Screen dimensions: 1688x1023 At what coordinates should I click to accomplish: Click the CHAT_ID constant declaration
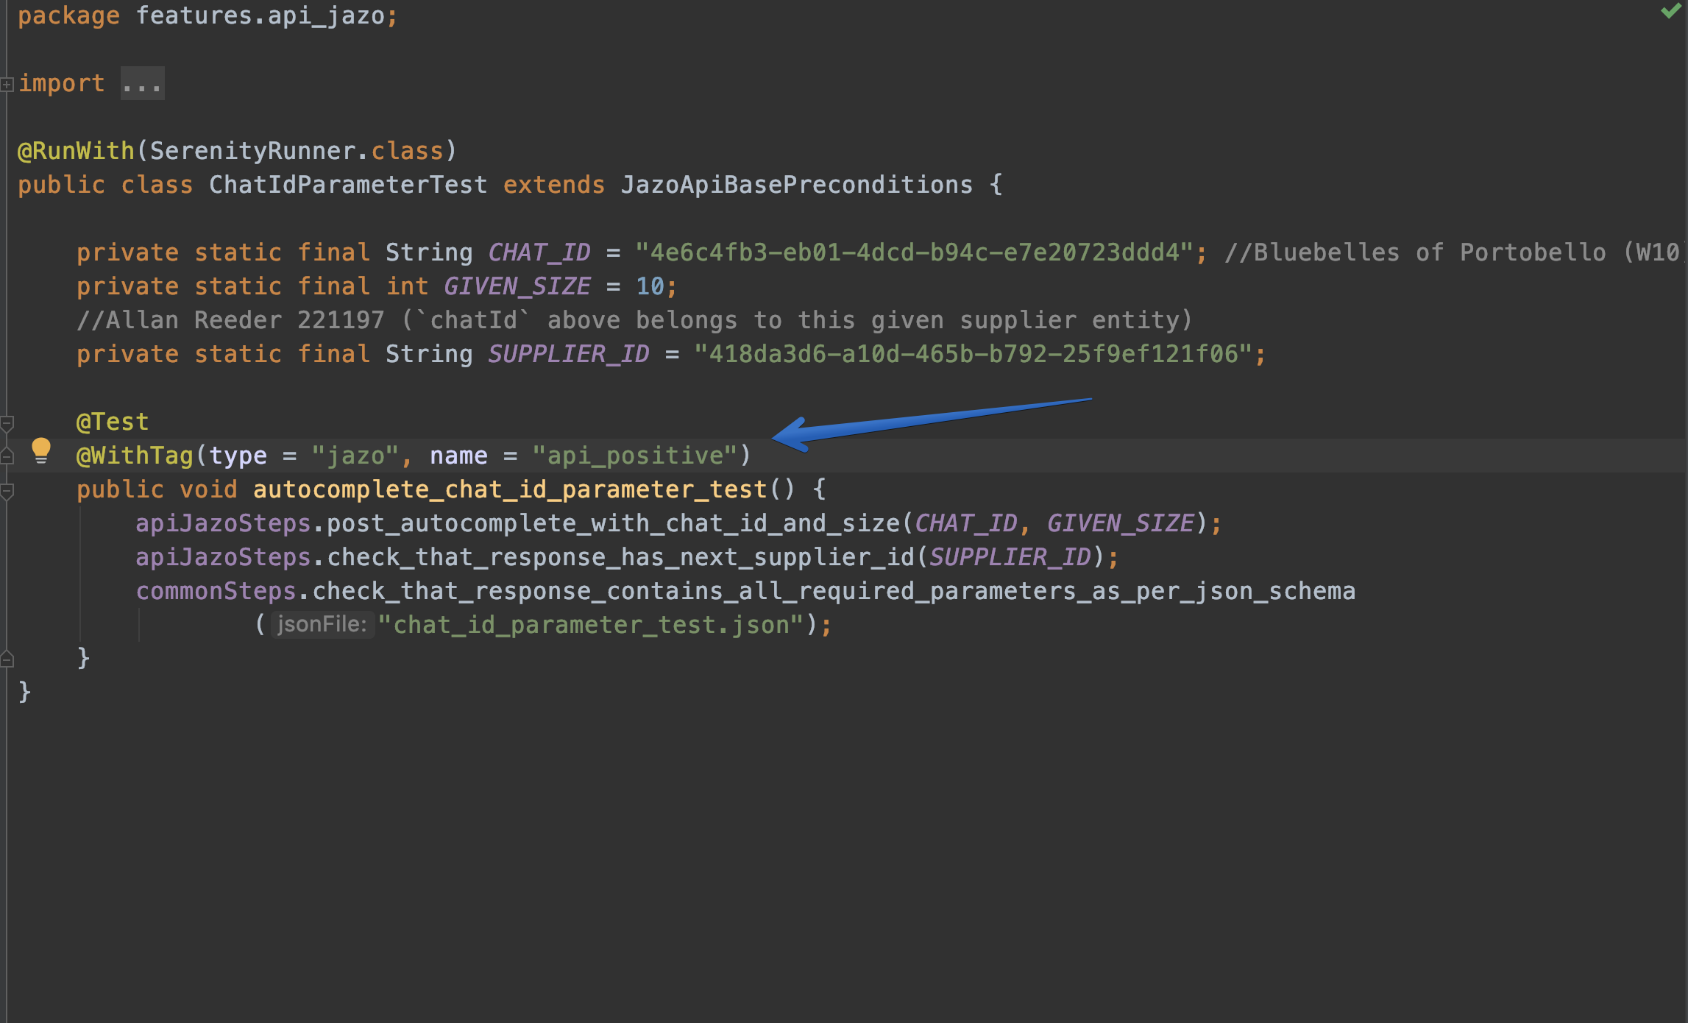[x=539, y=252]
